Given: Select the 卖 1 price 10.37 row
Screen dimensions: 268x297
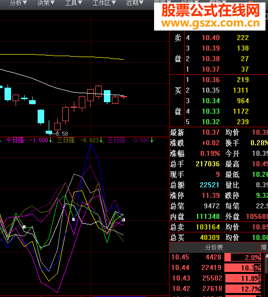Looking at the screenshot, I should [218, 69].
